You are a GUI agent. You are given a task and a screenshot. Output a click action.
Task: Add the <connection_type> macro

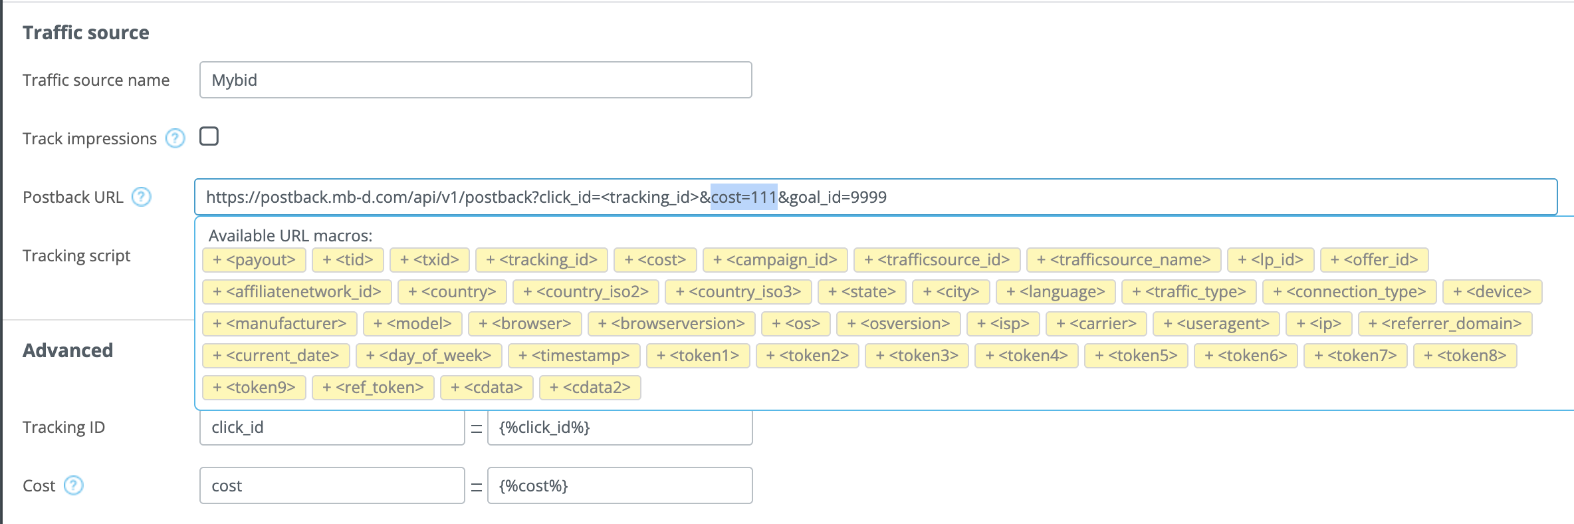pyautogui.click(x=1349, y=292)
